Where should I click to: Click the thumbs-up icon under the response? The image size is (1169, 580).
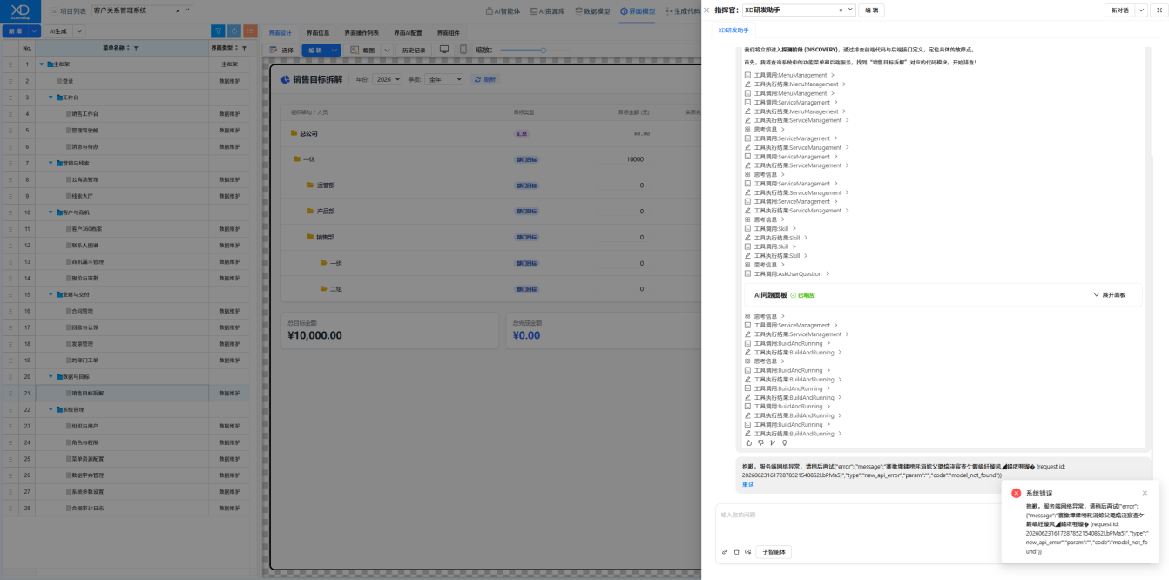click(x=748, y=442)
